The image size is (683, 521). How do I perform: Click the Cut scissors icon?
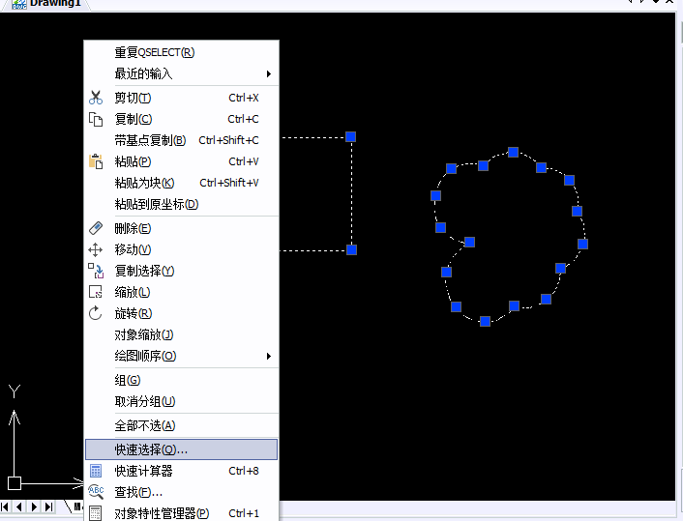pyautogui.click(x=96, y=98)
